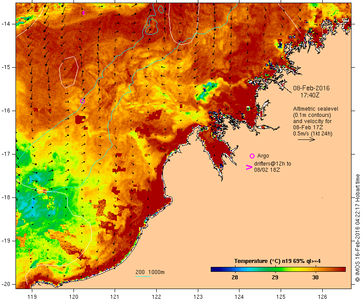The height and width of the screenshot is (301, 363).
Task: Click the magenta drifter marker near 120E 13.7S
Action: click(84, 13)
